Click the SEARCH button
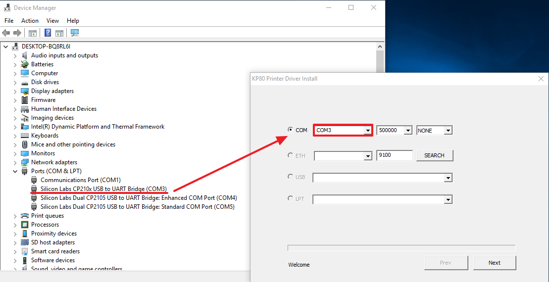 pyautogui.click(x=435, y=155)
